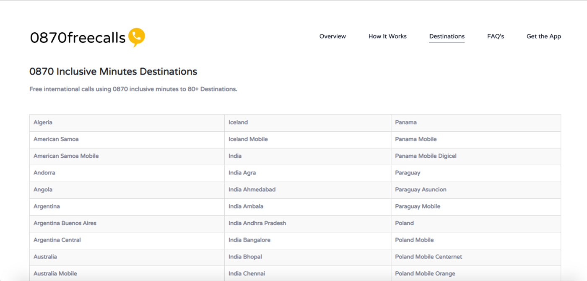587x281 pixels.
Task: Click the Panama Mobile cell
Action: tap(476, 139)
